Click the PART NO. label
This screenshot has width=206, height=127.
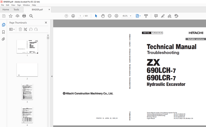coord(147,33)
